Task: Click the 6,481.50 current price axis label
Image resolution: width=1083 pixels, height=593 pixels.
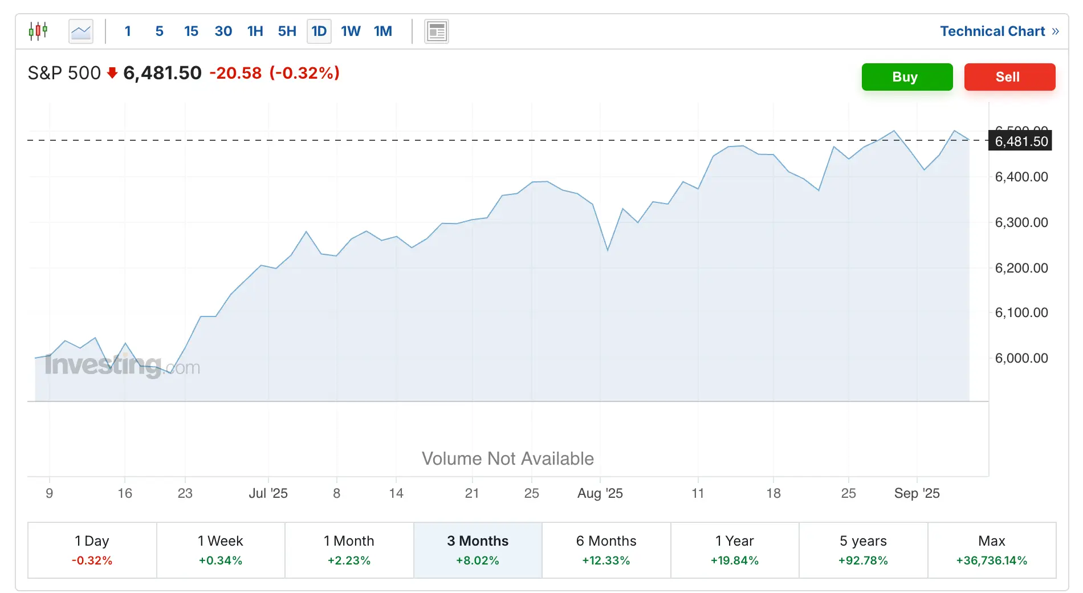Action: pyautogui.click(x=1021, y=141)
